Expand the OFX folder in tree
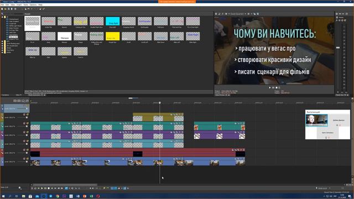The width and height of the screenshot is (354, 199). coord(2,41)
